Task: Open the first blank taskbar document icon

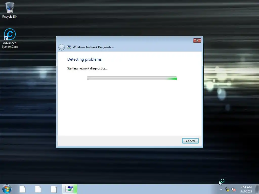Action: click(x=22, y=189)
